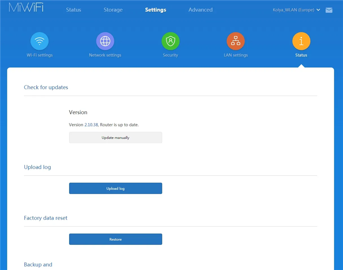Click the Update manually button
Viewport: 343px width, 270px height.
tap(116, 137)
